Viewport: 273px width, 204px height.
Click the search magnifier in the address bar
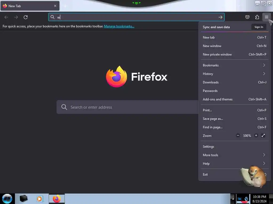click(53, 17)
